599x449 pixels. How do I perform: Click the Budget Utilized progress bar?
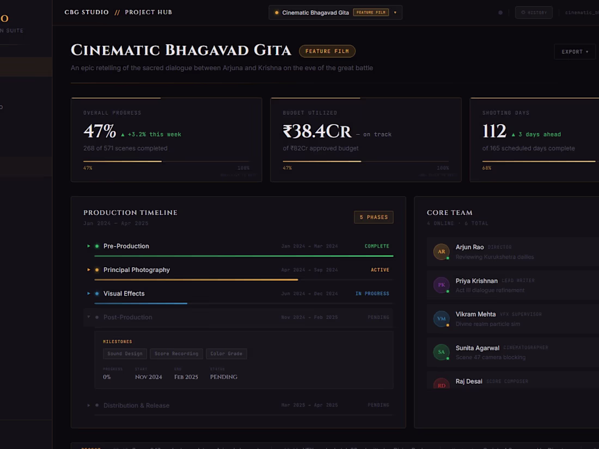[366, 161]
